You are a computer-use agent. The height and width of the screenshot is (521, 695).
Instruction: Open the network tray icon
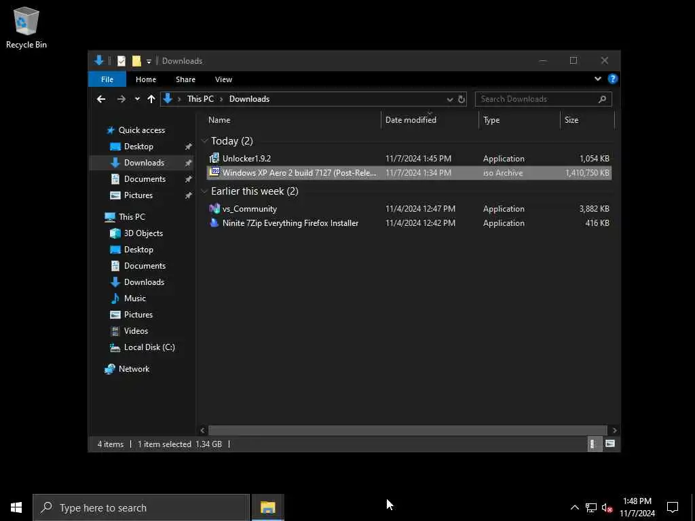[591, 507]
